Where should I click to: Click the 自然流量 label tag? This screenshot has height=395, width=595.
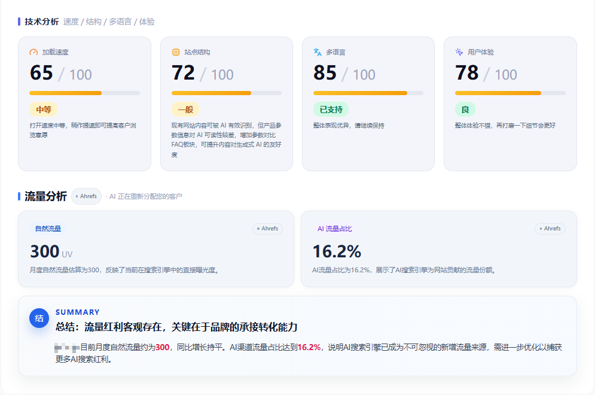[x=48, y=229]
